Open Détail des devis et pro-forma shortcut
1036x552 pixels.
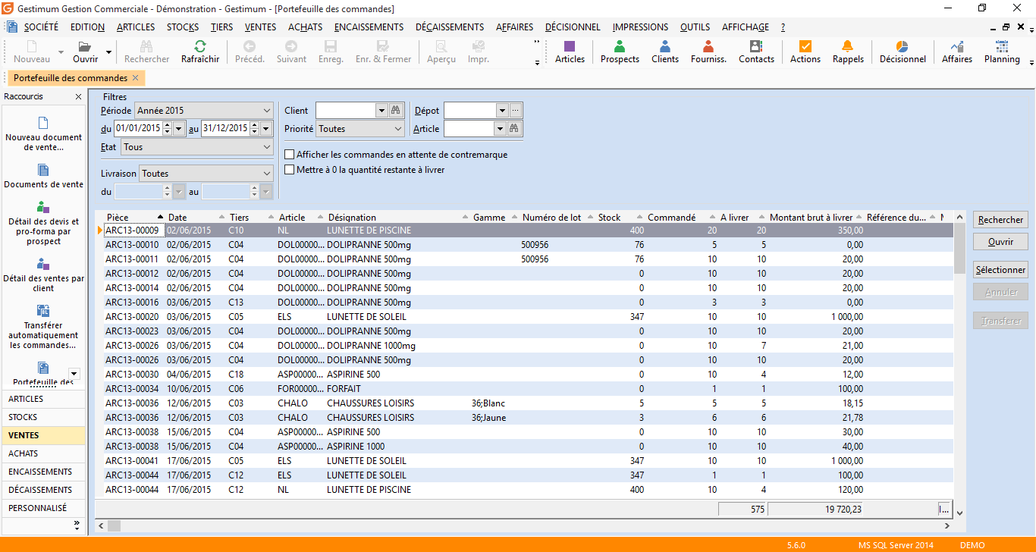pos(43,223)
